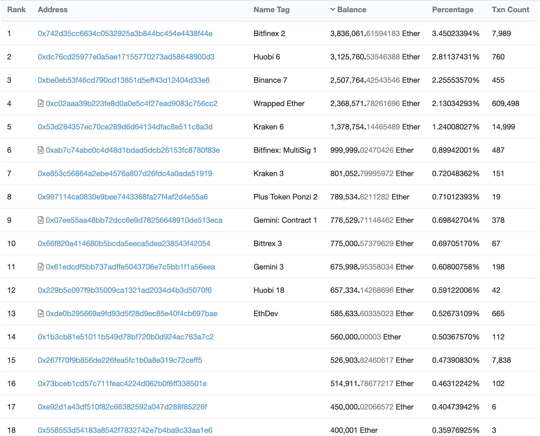
Task: Select the 'Bitfinex: MultiSig 1' name tag
Action: coord(285,150)
